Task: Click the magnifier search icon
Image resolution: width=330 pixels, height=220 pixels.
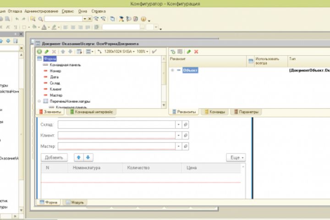Action: coord(40,19)
